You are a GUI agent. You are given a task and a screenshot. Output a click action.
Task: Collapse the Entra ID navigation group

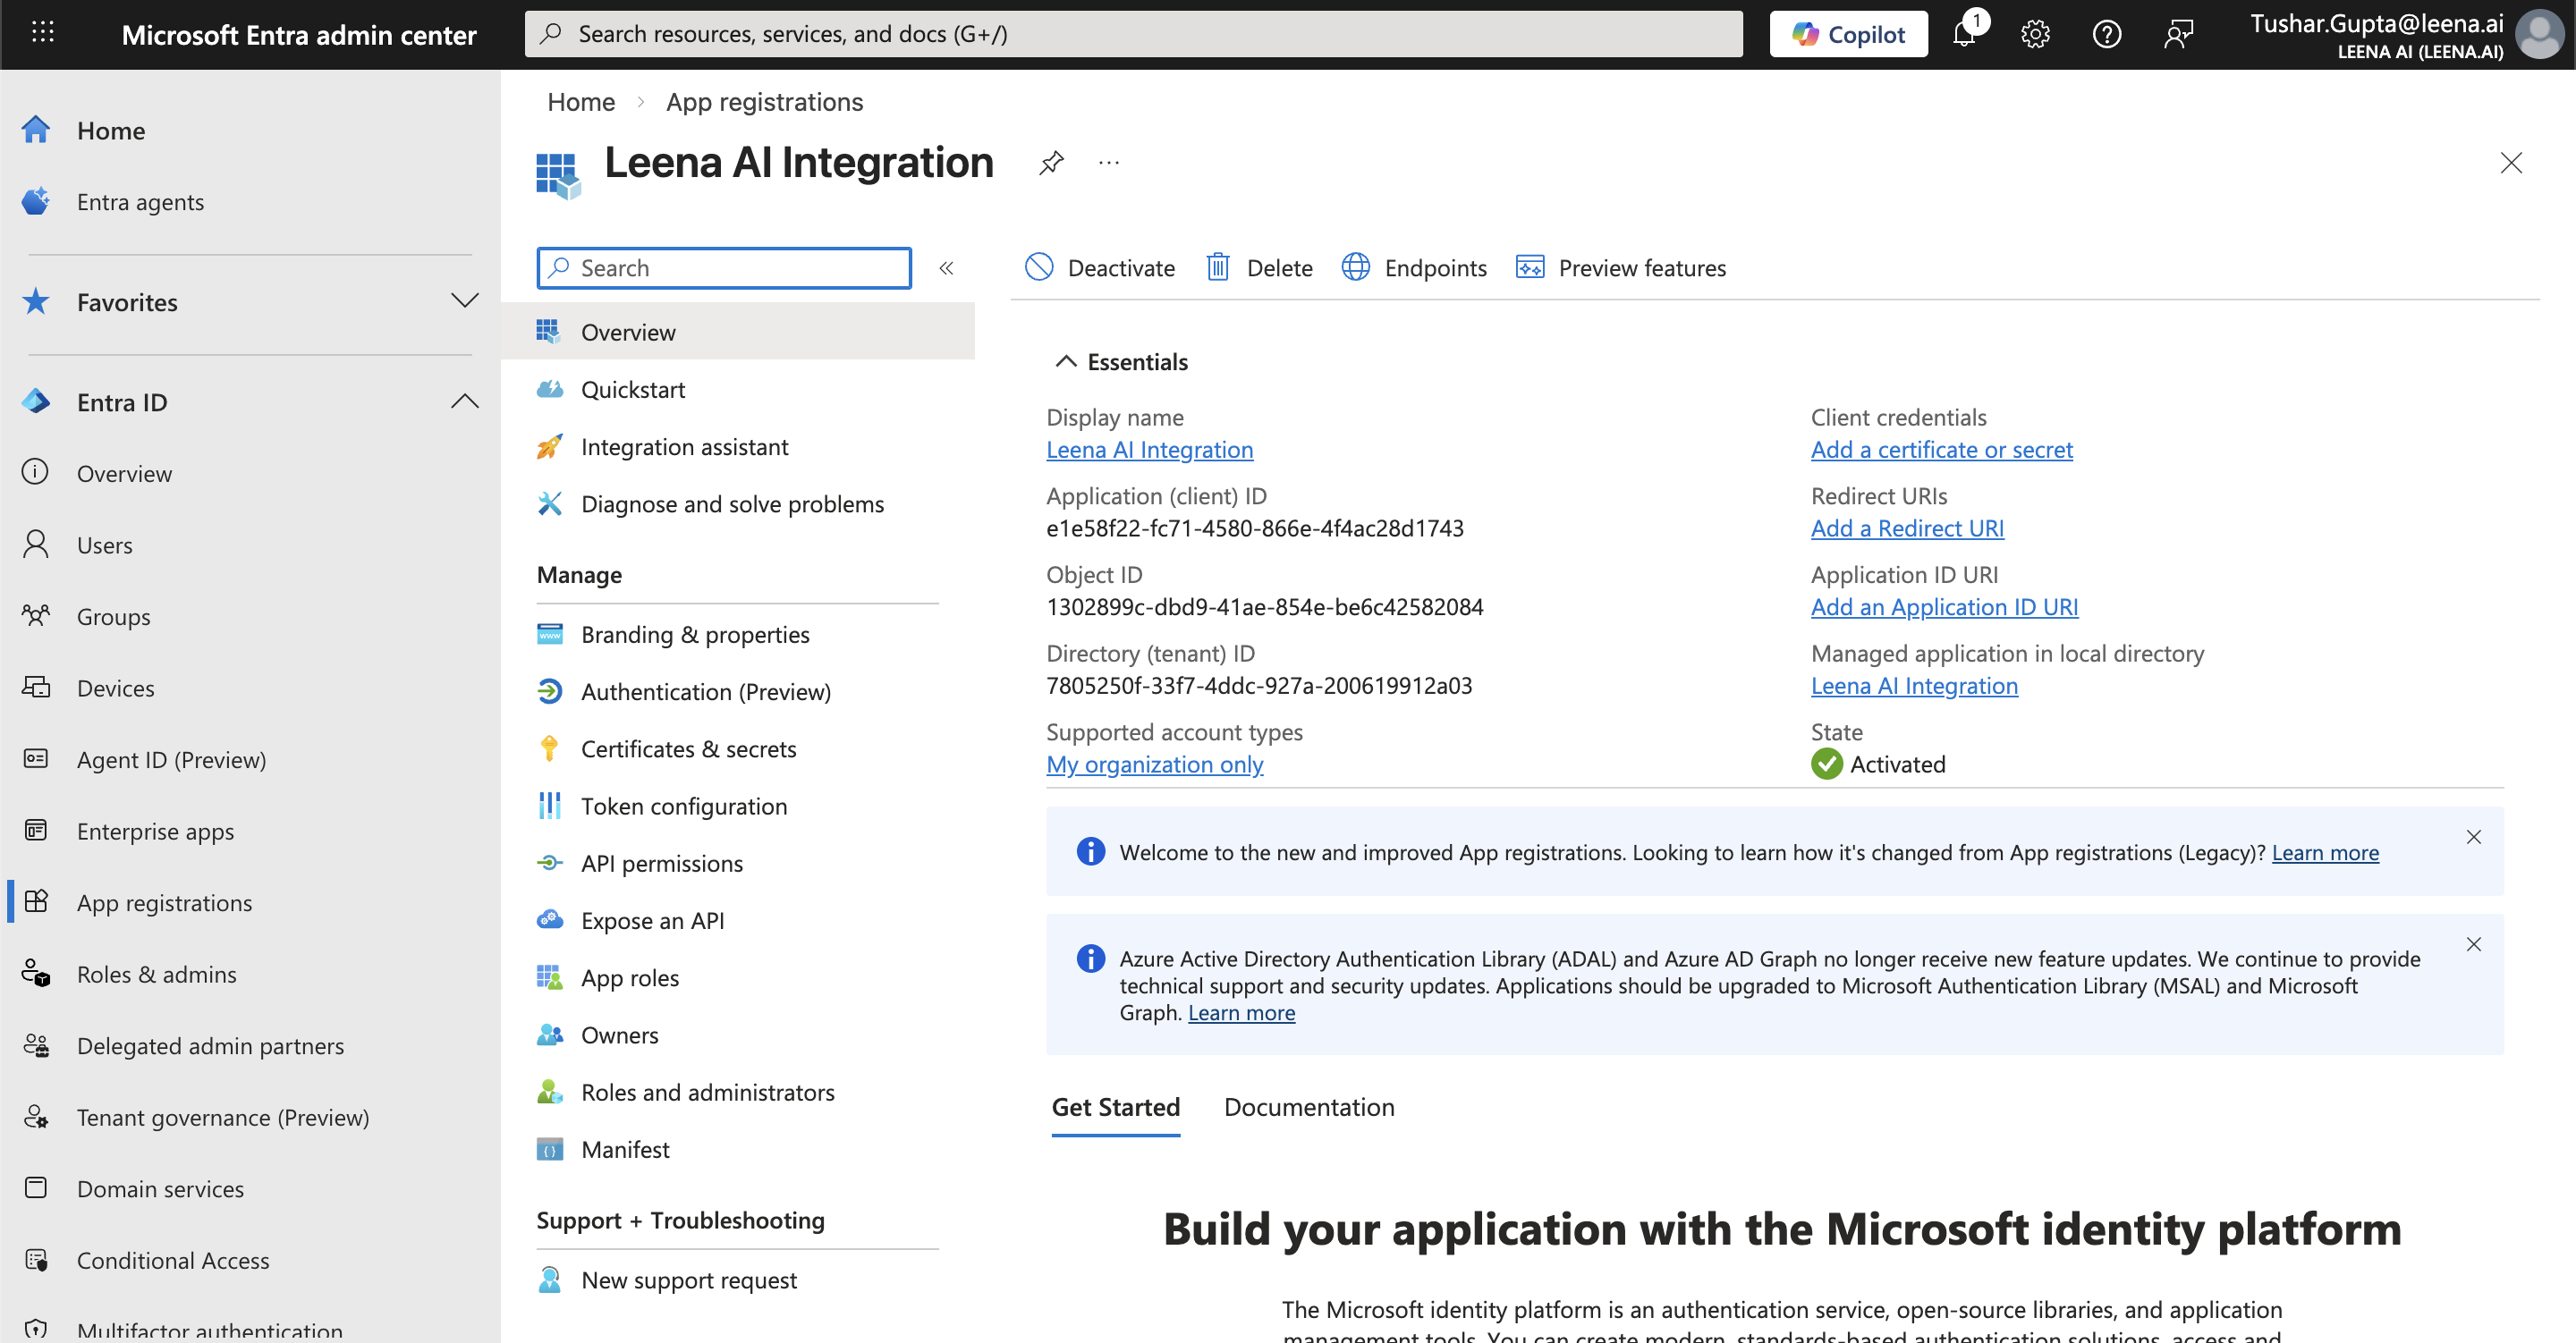click(x=464, y=402)
